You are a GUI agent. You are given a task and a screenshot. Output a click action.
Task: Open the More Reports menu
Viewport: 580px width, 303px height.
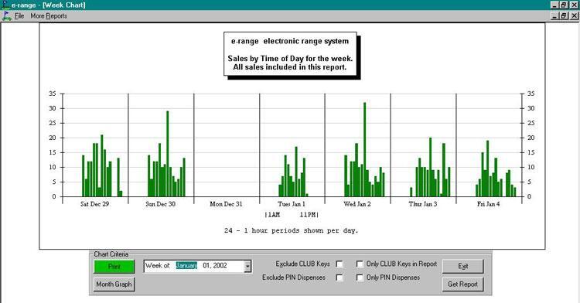pyautogui.click(x=49, y=16)
